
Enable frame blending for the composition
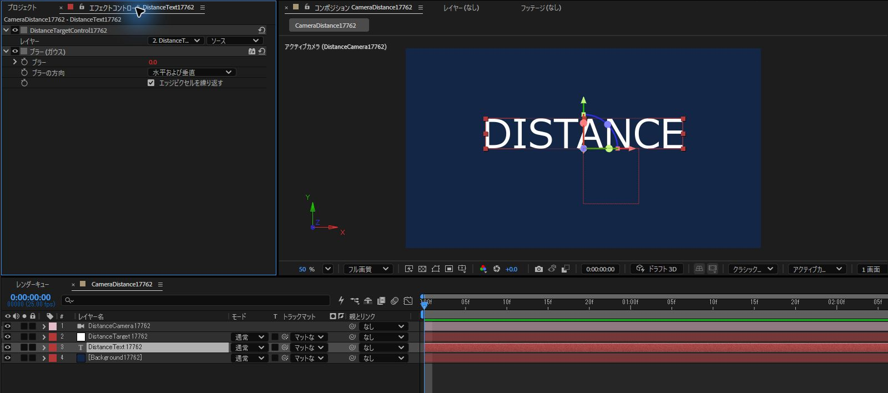tap(381, 301)
